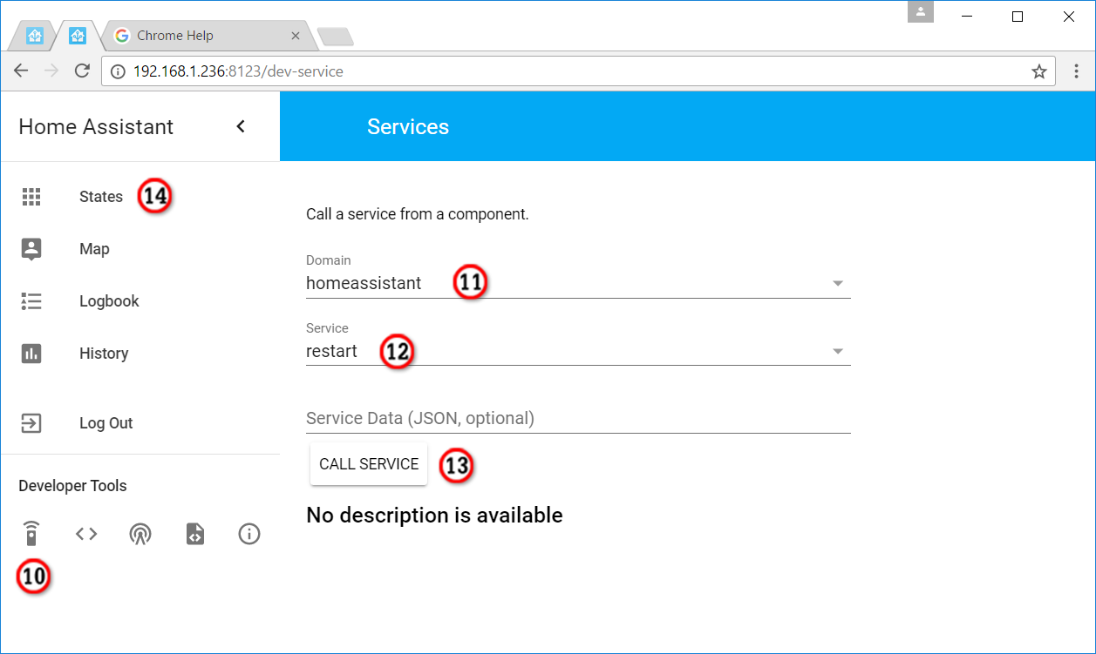1096x654 pixels.
Task: Open Map in the sidebar
Action: point(94,249)
